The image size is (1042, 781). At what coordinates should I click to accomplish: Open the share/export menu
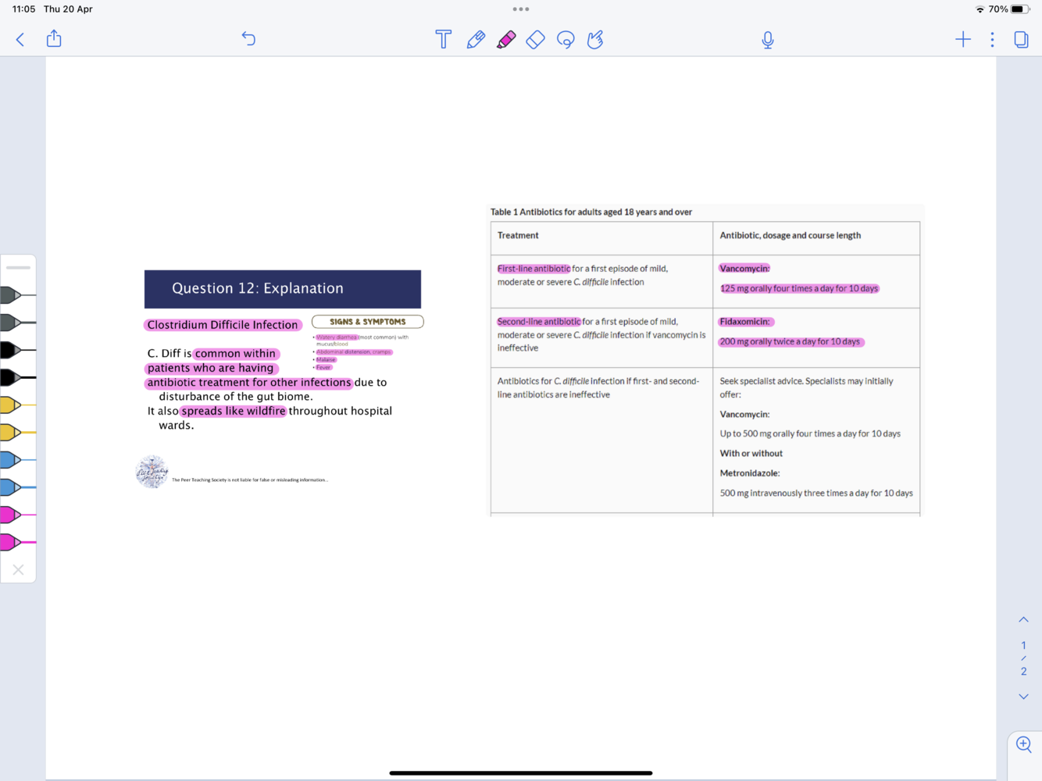click(54, 38)
